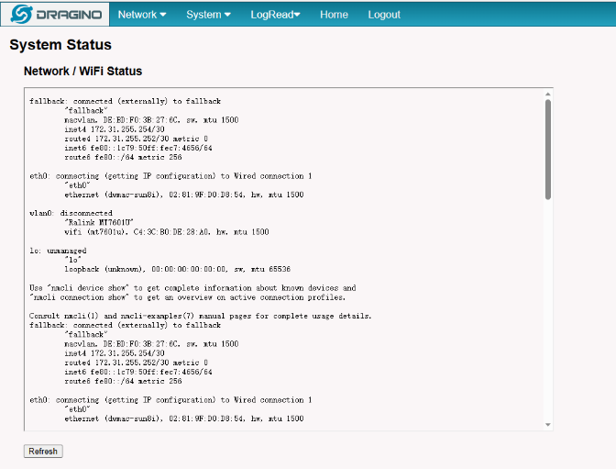The image size is (616, 469).
Task: Click the first 'inet4 172.31.255.254/30' line
Action: click(x=115, y=129)
